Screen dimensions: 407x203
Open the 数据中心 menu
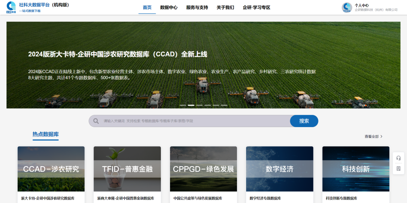click(169, 8)
